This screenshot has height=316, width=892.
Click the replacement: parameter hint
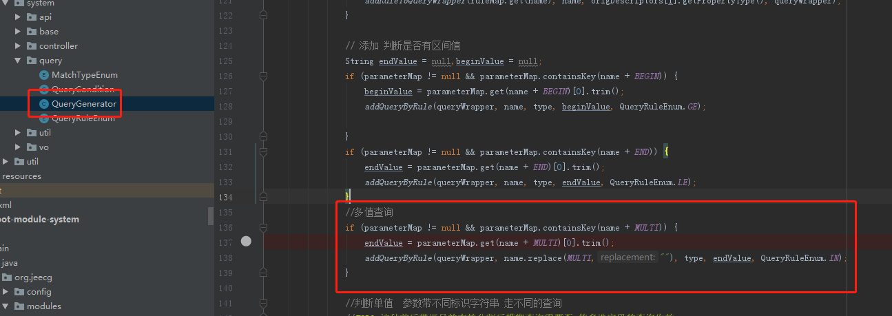tap(628, 257)
